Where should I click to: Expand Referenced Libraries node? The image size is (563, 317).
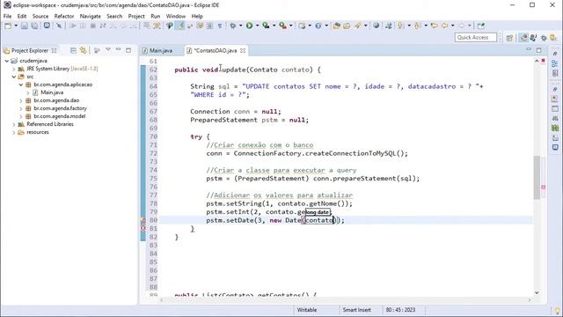[x=14, y=124]
